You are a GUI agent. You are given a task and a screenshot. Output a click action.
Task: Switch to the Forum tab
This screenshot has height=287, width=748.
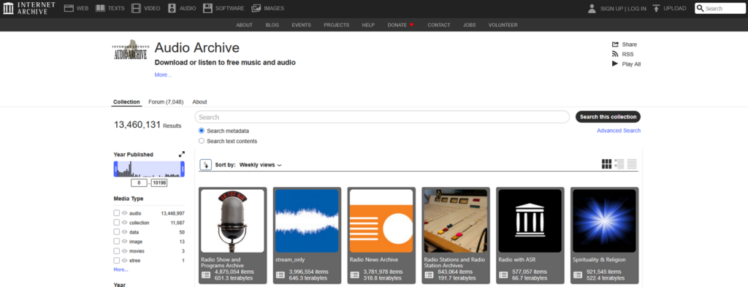(x=166, y=102)
